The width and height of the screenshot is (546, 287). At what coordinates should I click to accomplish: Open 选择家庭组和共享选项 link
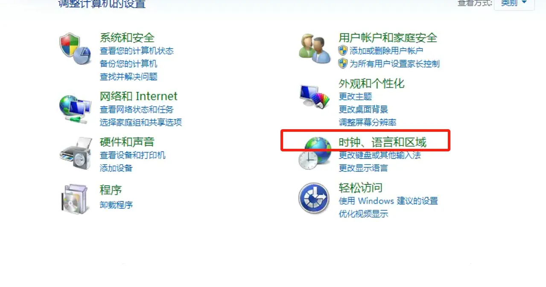tap(141, 122)
